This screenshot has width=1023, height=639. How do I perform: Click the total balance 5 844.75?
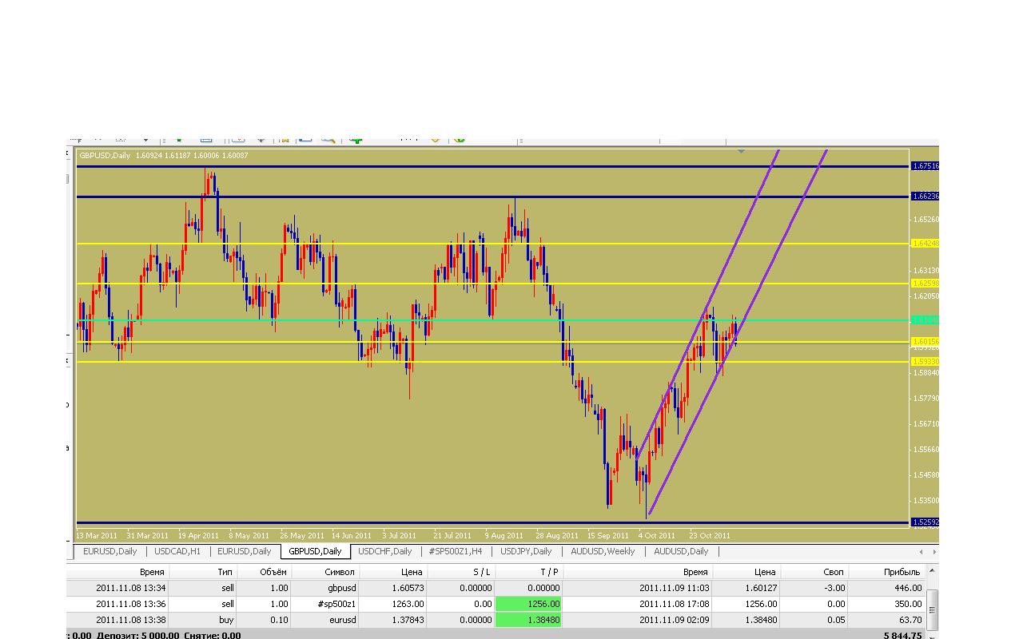902,636
